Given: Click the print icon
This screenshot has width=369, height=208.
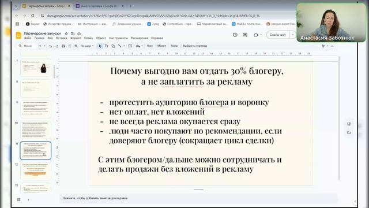Looking at the screenshot, I should (x=63, y=46).
